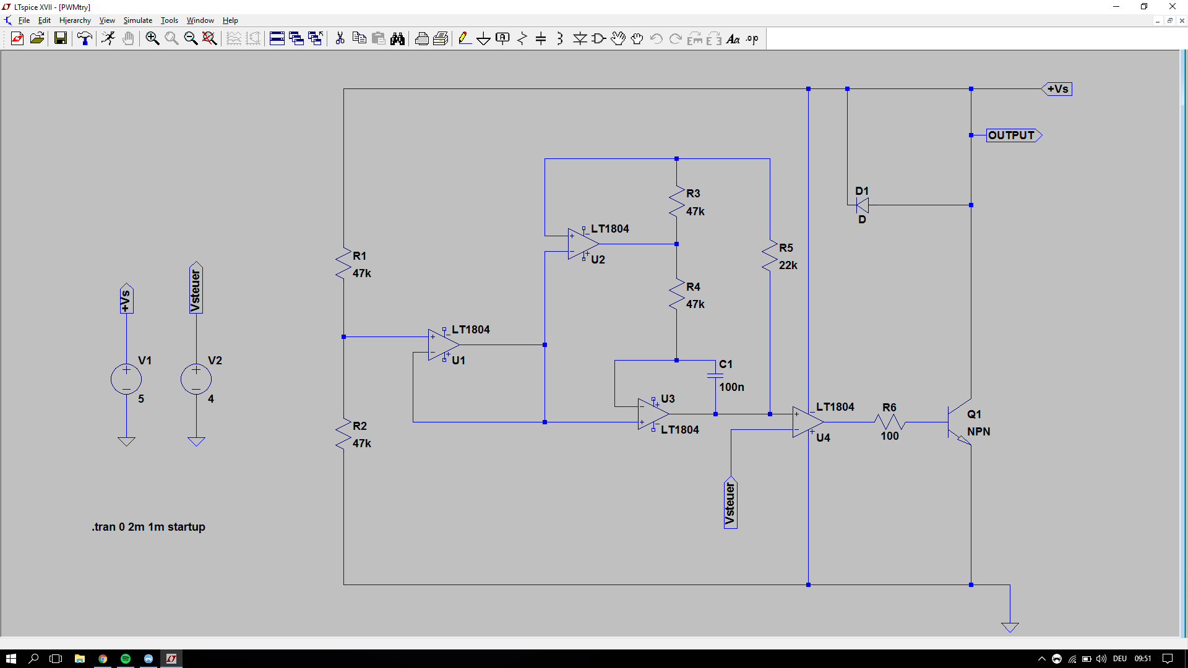Click the U2 op-amp label

(598, 260)
